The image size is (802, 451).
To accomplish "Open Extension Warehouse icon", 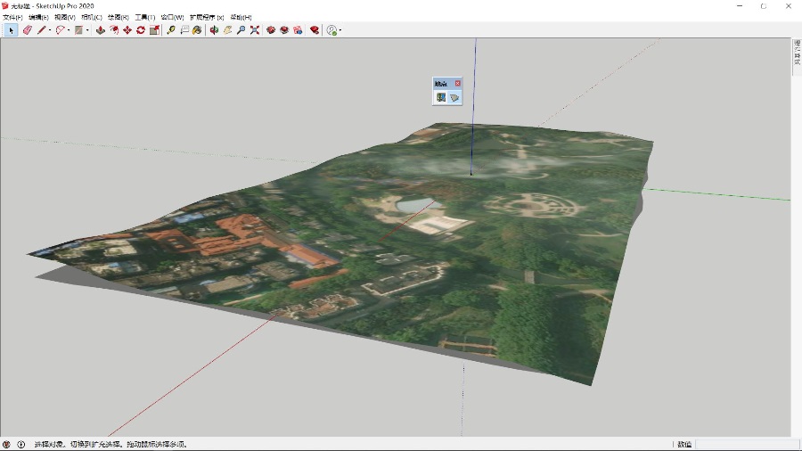I will [x=284, y=30].
